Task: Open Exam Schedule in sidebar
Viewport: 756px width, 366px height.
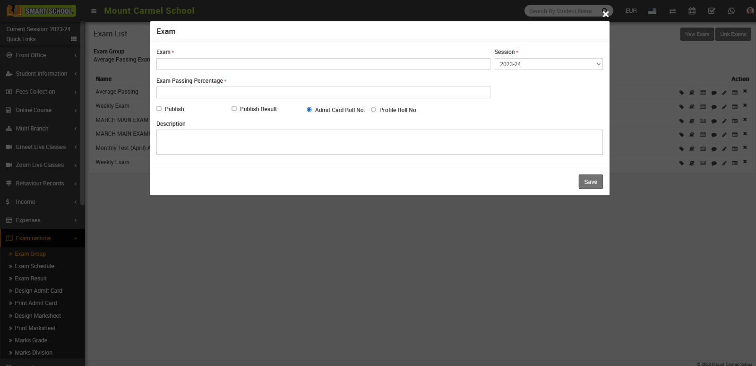Action: click(x=34, y=266)
